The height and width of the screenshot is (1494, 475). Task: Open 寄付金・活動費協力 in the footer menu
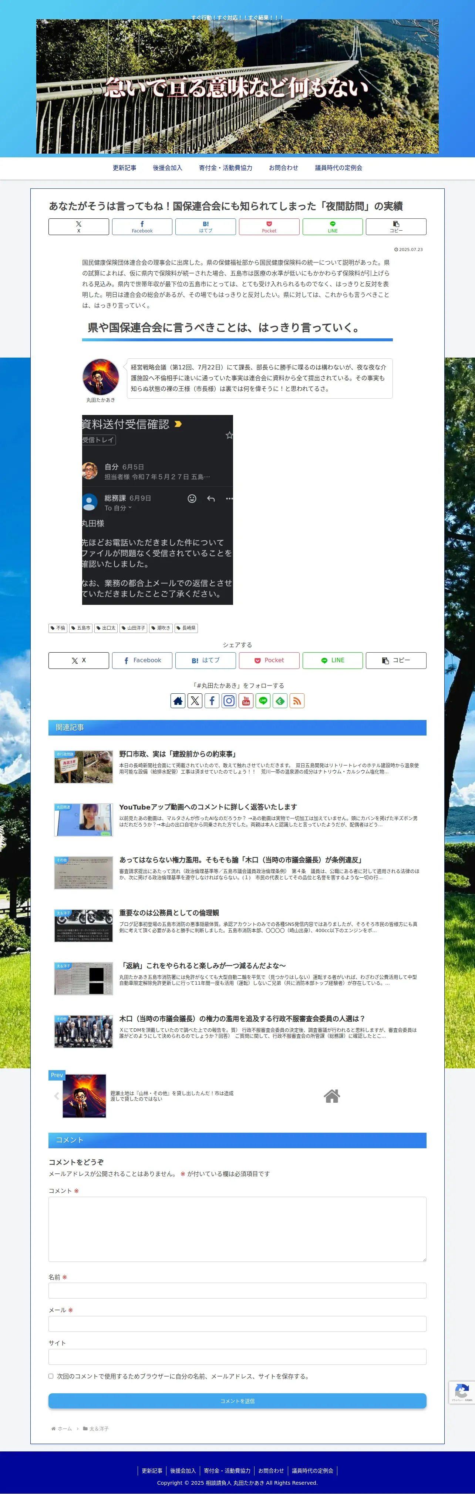227,1470
